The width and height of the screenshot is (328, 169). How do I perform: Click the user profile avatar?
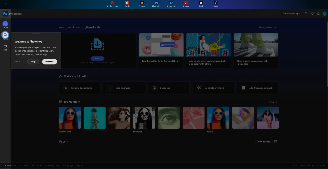click(324, 14)
